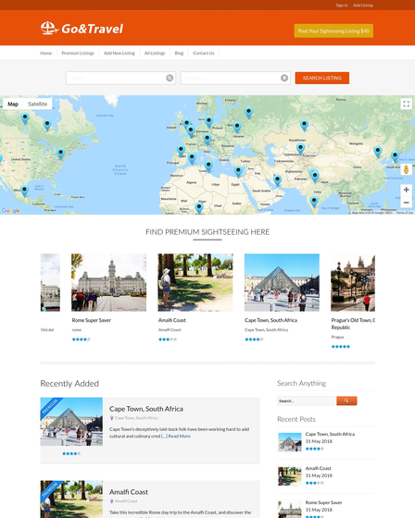The image size is (415, 518).
Task: Open Street View via the Pegman icon
Action: pos(406,169)
